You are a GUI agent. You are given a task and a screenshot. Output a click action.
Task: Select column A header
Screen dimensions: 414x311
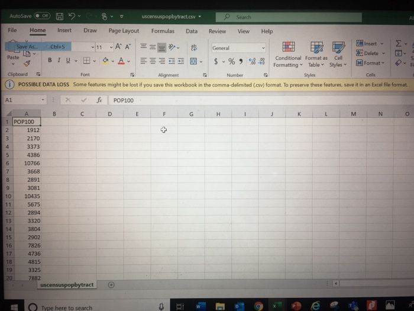pos(27,114)
